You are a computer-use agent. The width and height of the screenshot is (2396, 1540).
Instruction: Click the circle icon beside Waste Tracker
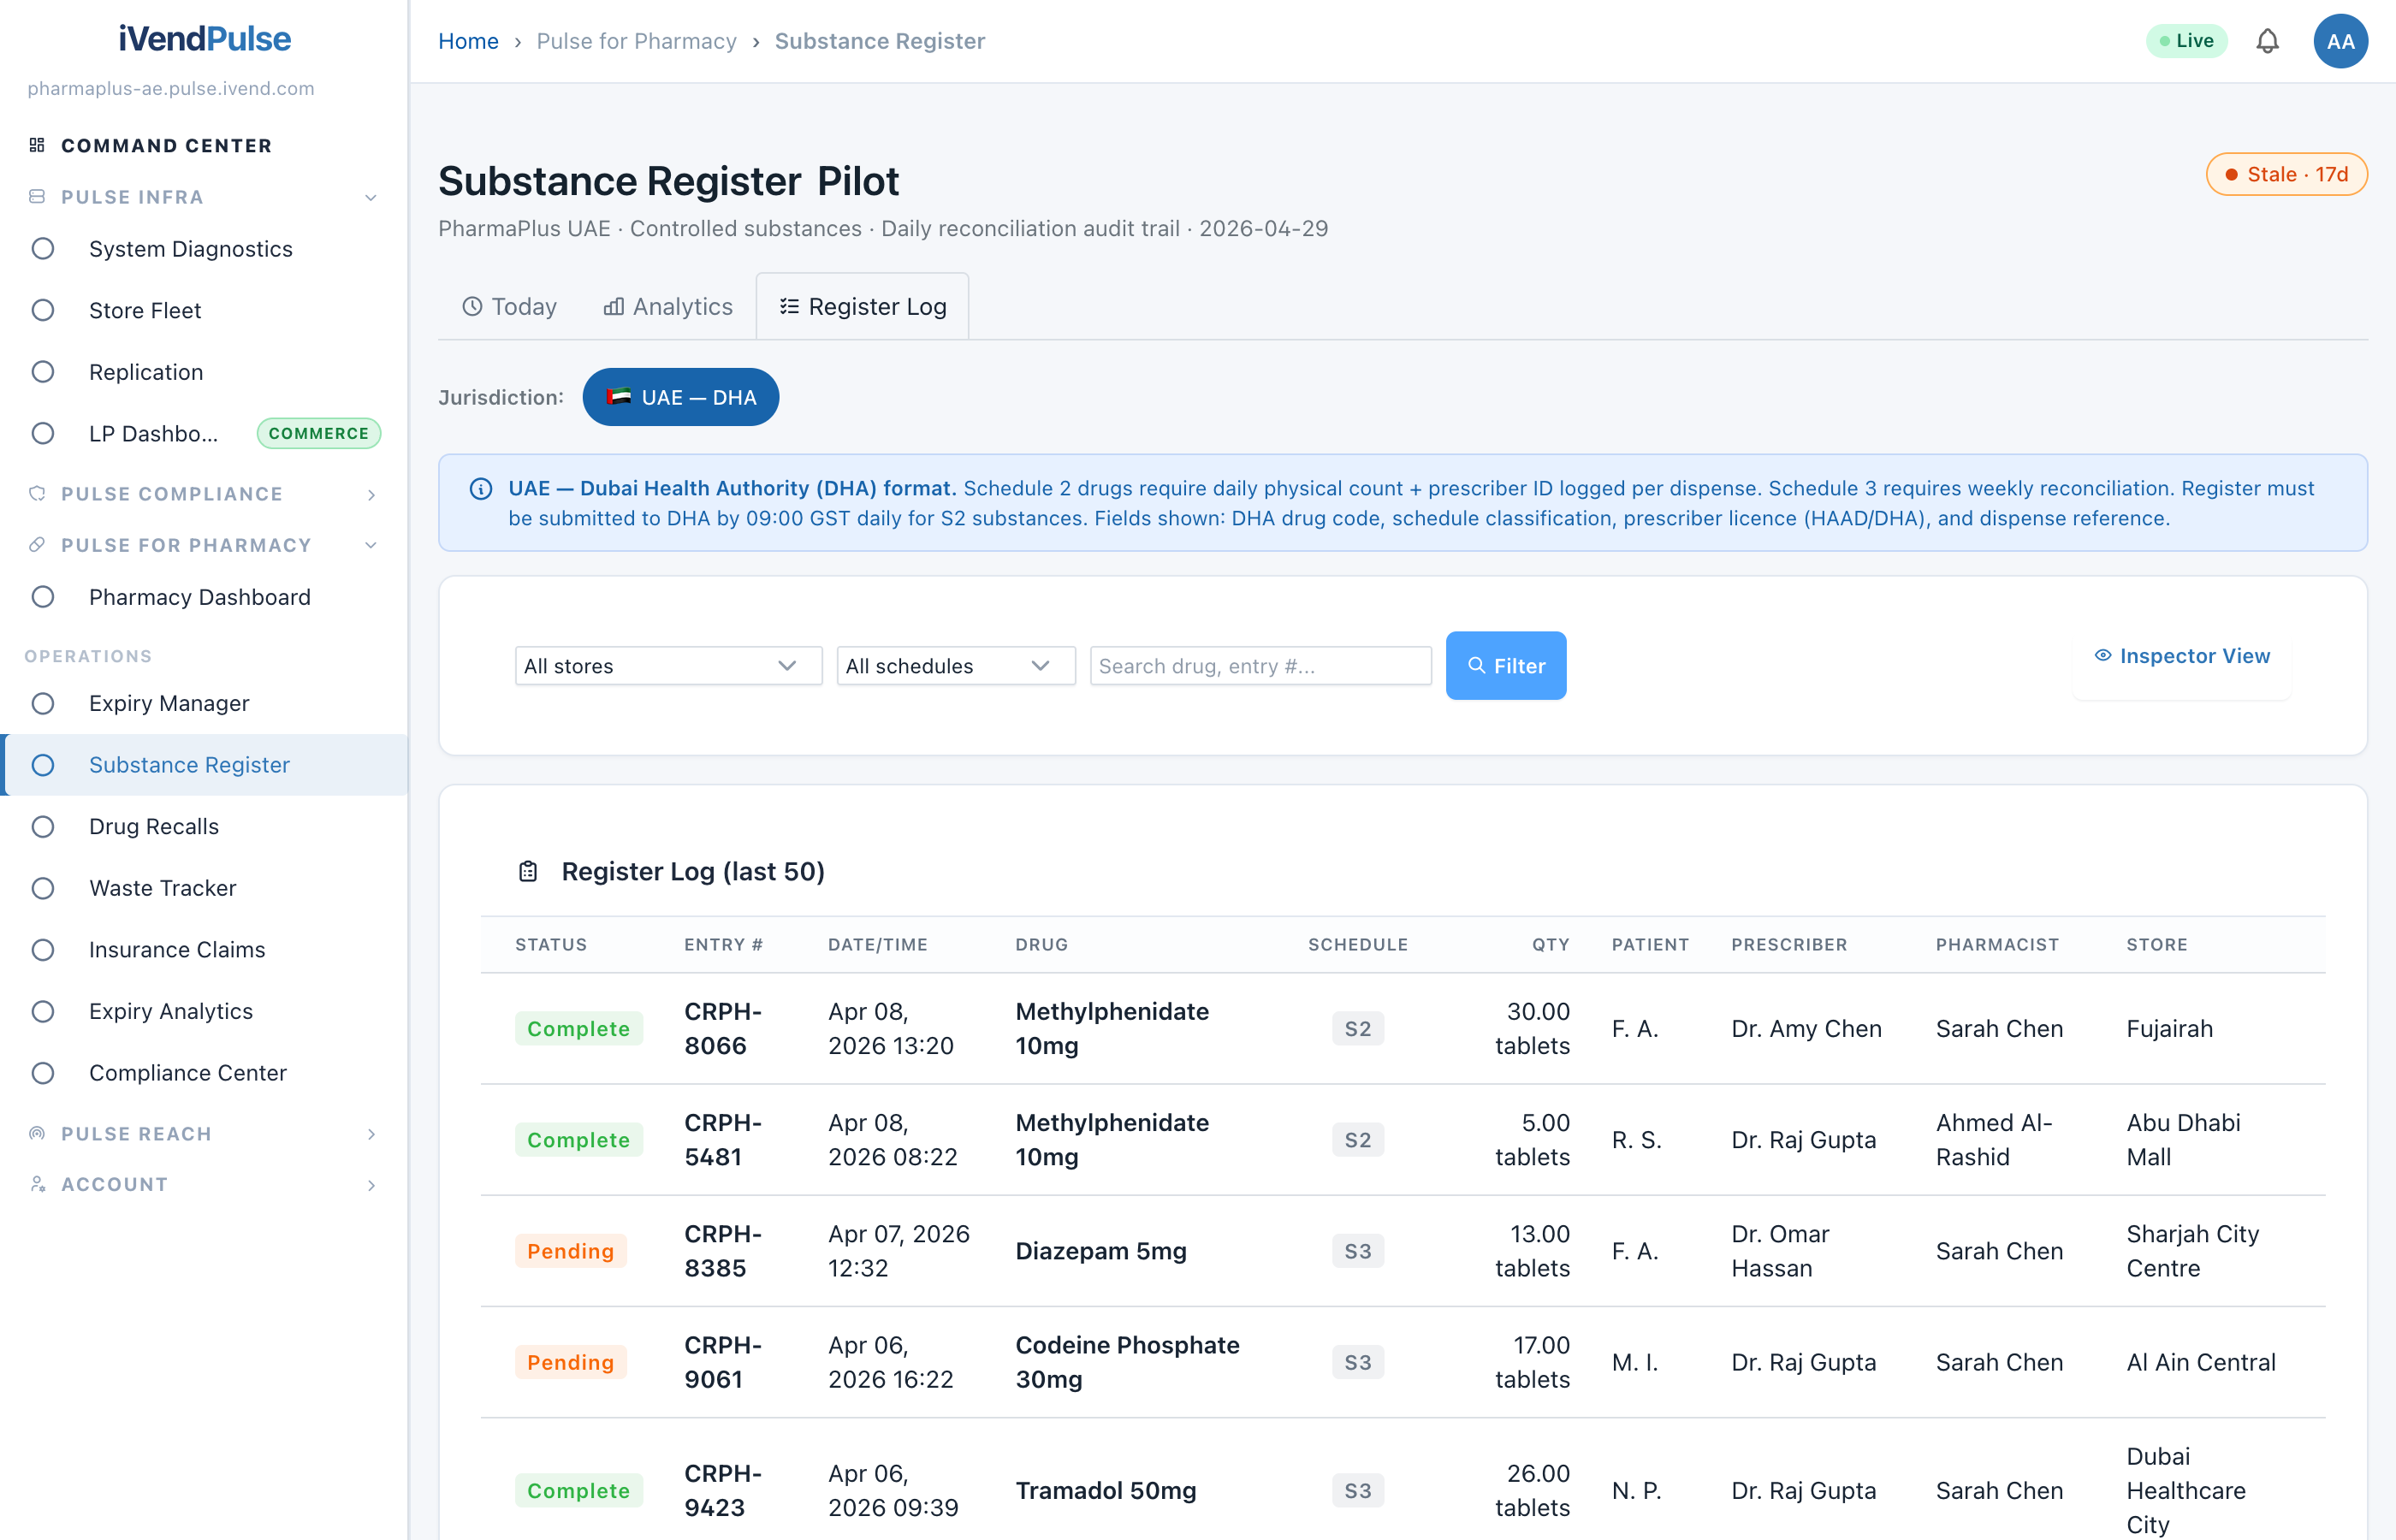click(43, 887)
